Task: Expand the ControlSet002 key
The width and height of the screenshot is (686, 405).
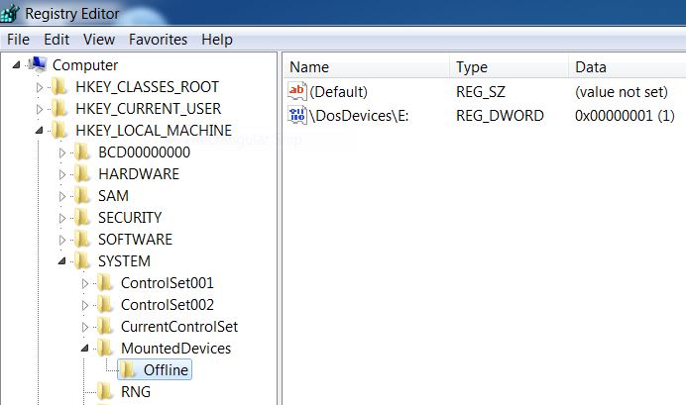Action: [85, 306]
